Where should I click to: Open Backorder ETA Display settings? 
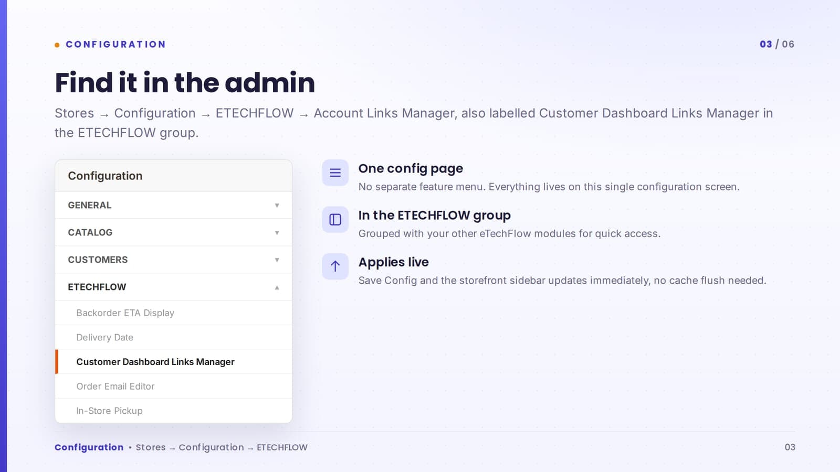coord(173,313)
